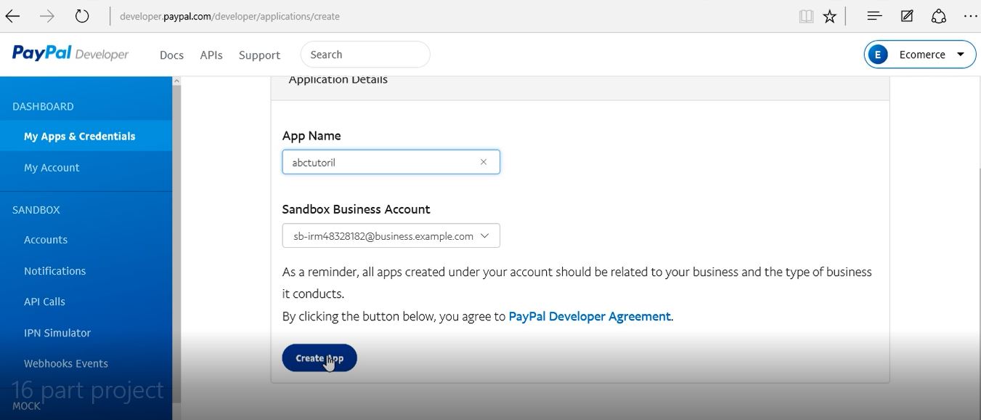Viewport: 981px width, 420px height.
Task: Click the browser address bar URL
Action: pos(229,16)
